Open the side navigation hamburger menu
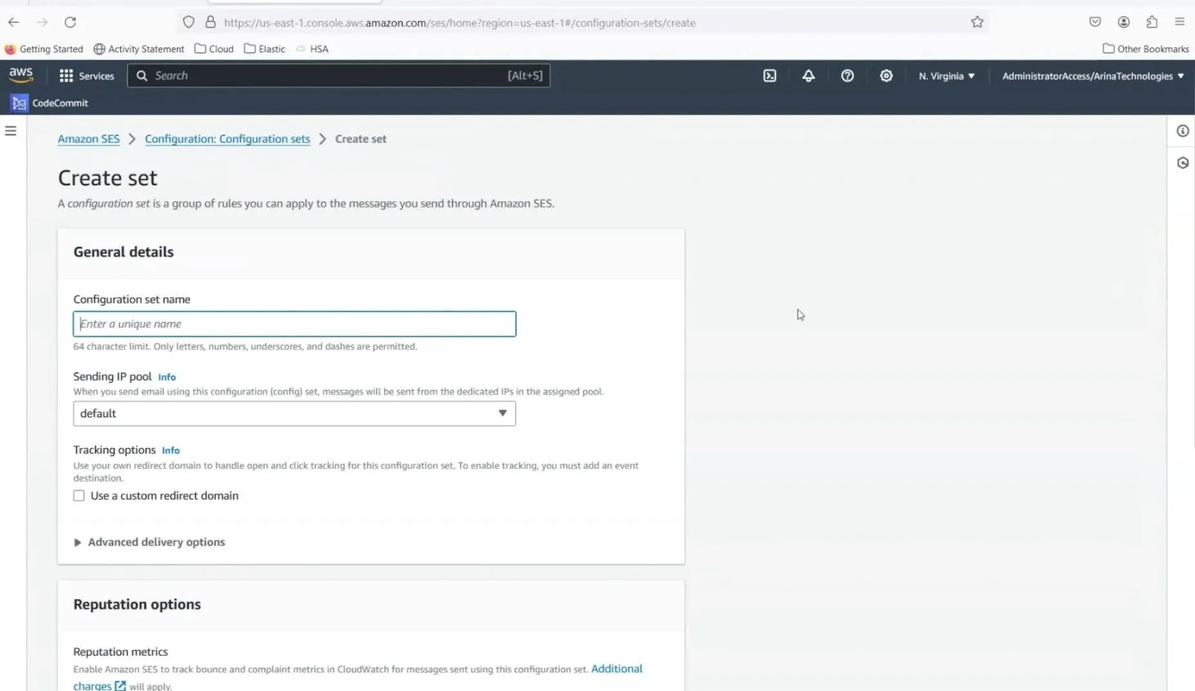Image resolution: width=1195 pixels, height=691 pixels. (11, 131)
